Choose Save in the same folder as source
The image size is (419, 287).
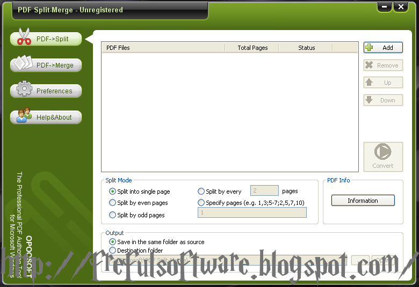coord(157,242)
